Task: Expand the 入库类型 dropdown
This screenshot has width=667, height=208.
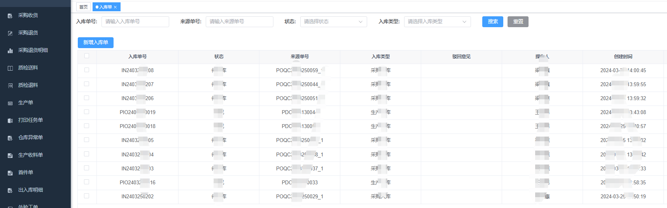Action: click(437, 22)
